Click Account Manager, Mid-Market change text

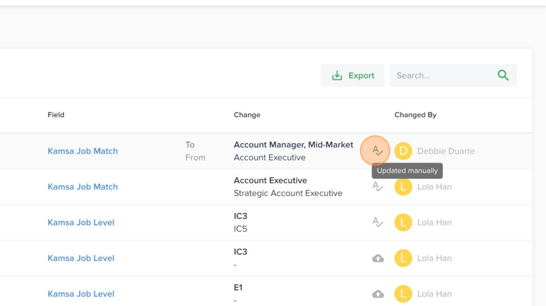tap(293, 145)
